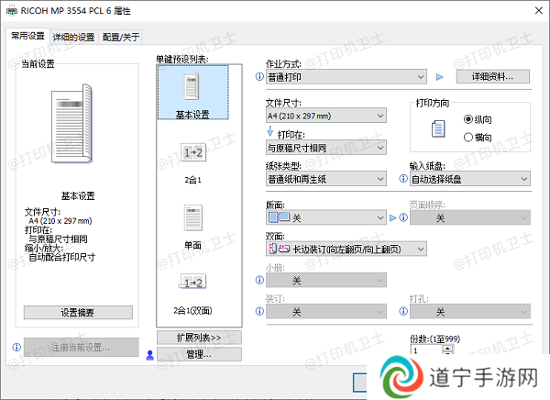Choose the 2合1(双面) preset icon
Image resolution: width=550 pixels, height=400 pixels.
coord(192,282)
